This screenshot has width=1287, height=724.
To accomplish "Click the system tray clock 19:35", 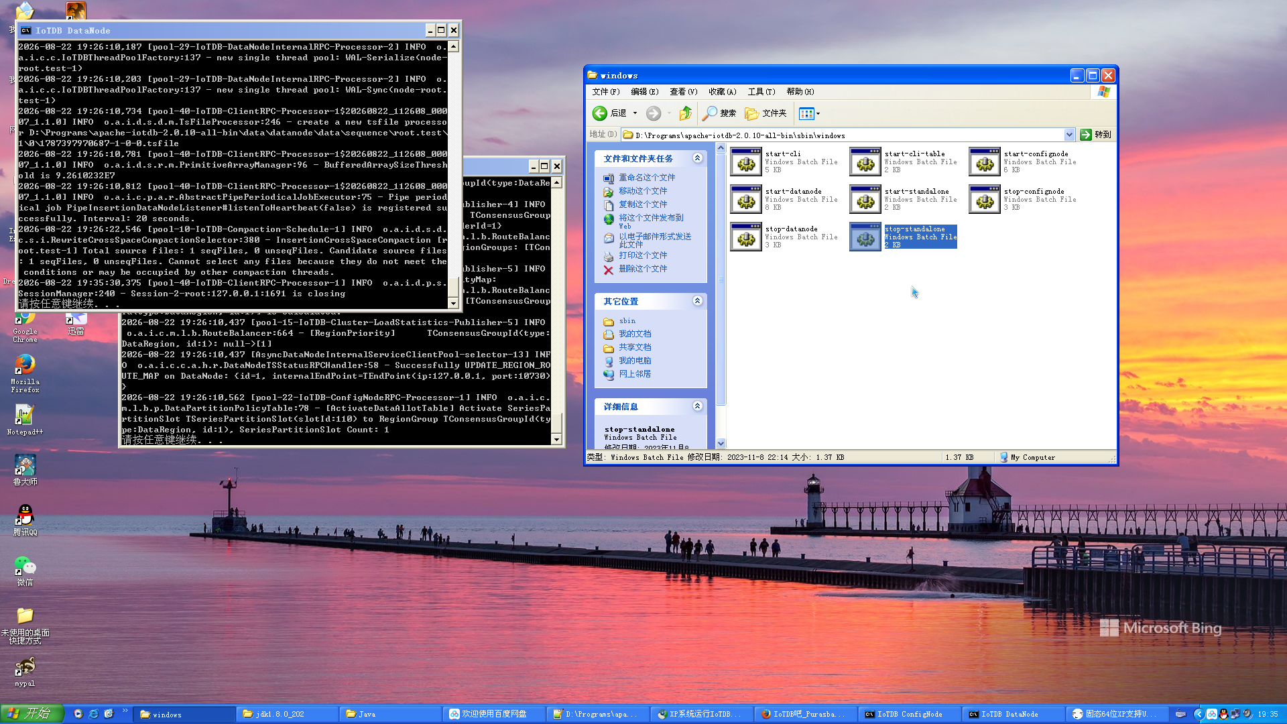I will point(1268,715).
